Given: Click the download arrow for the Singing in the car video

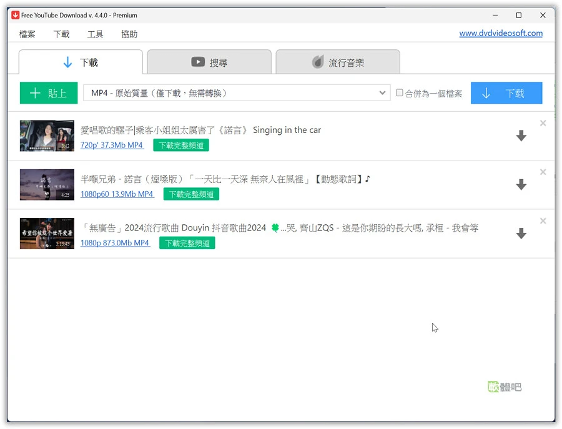Looking at the screenshot, I should pos(521,136).
